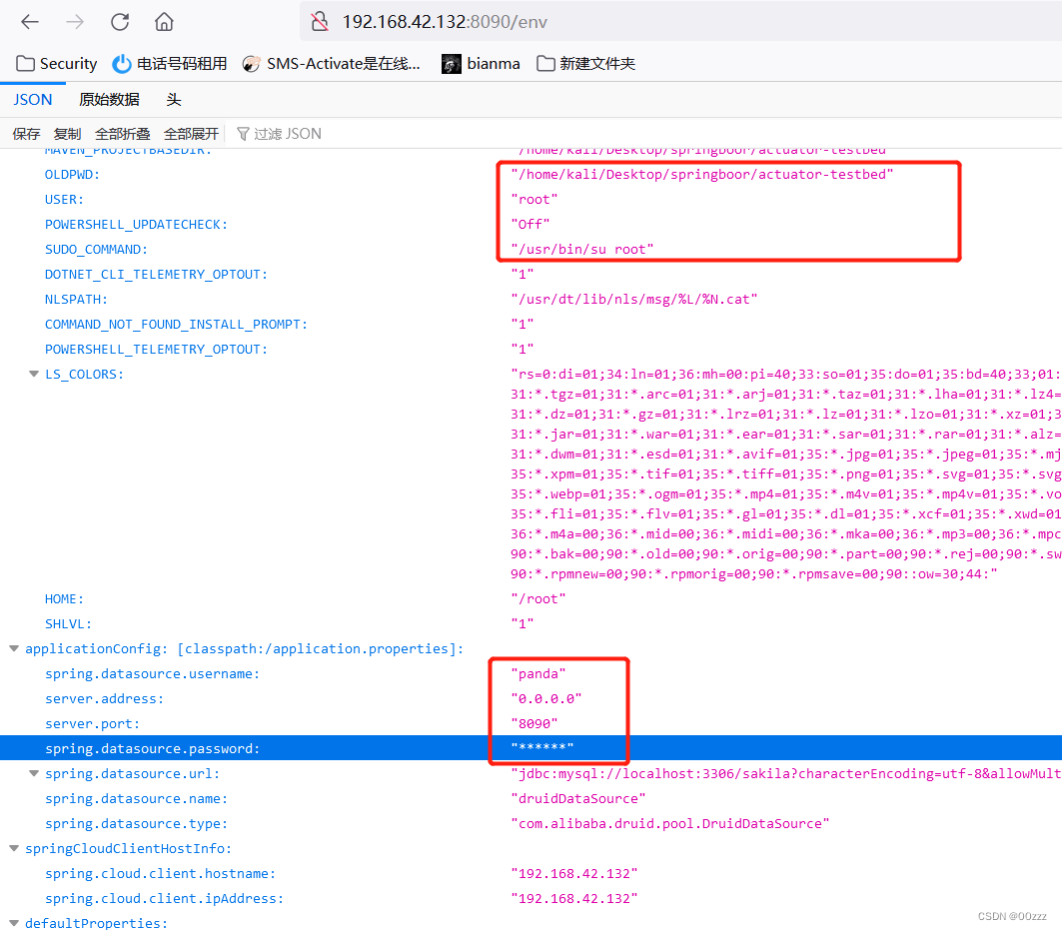1062x930 pixels.
Task: Click the 全部折叠 button
Action: 123,134
